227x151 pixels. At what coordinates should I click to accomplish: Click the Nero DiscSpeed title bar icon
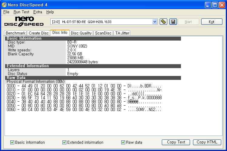[x=4, y=5]
